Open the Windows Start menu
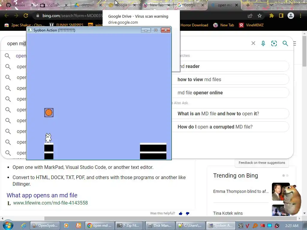This screenshot has height=230, width=307. tap(8, 225)
